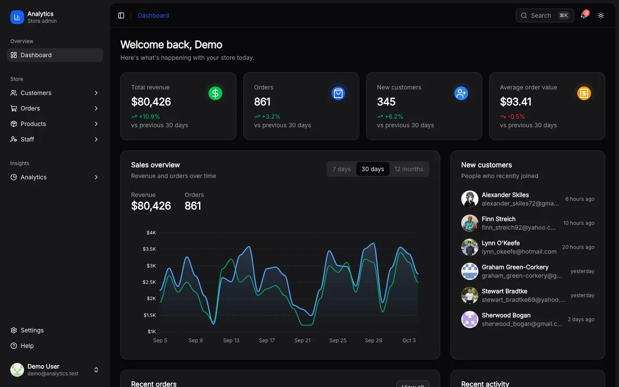619x387 pixels.
Task: Click the Demo User avatar in sidebar
Action: [x=17, y=370]
